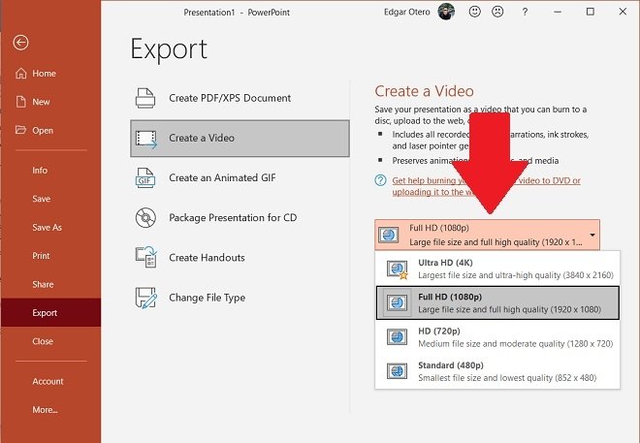640x443 pixels.
Task: Click the Open folder icon in sidebar
Action: [20, 130]
